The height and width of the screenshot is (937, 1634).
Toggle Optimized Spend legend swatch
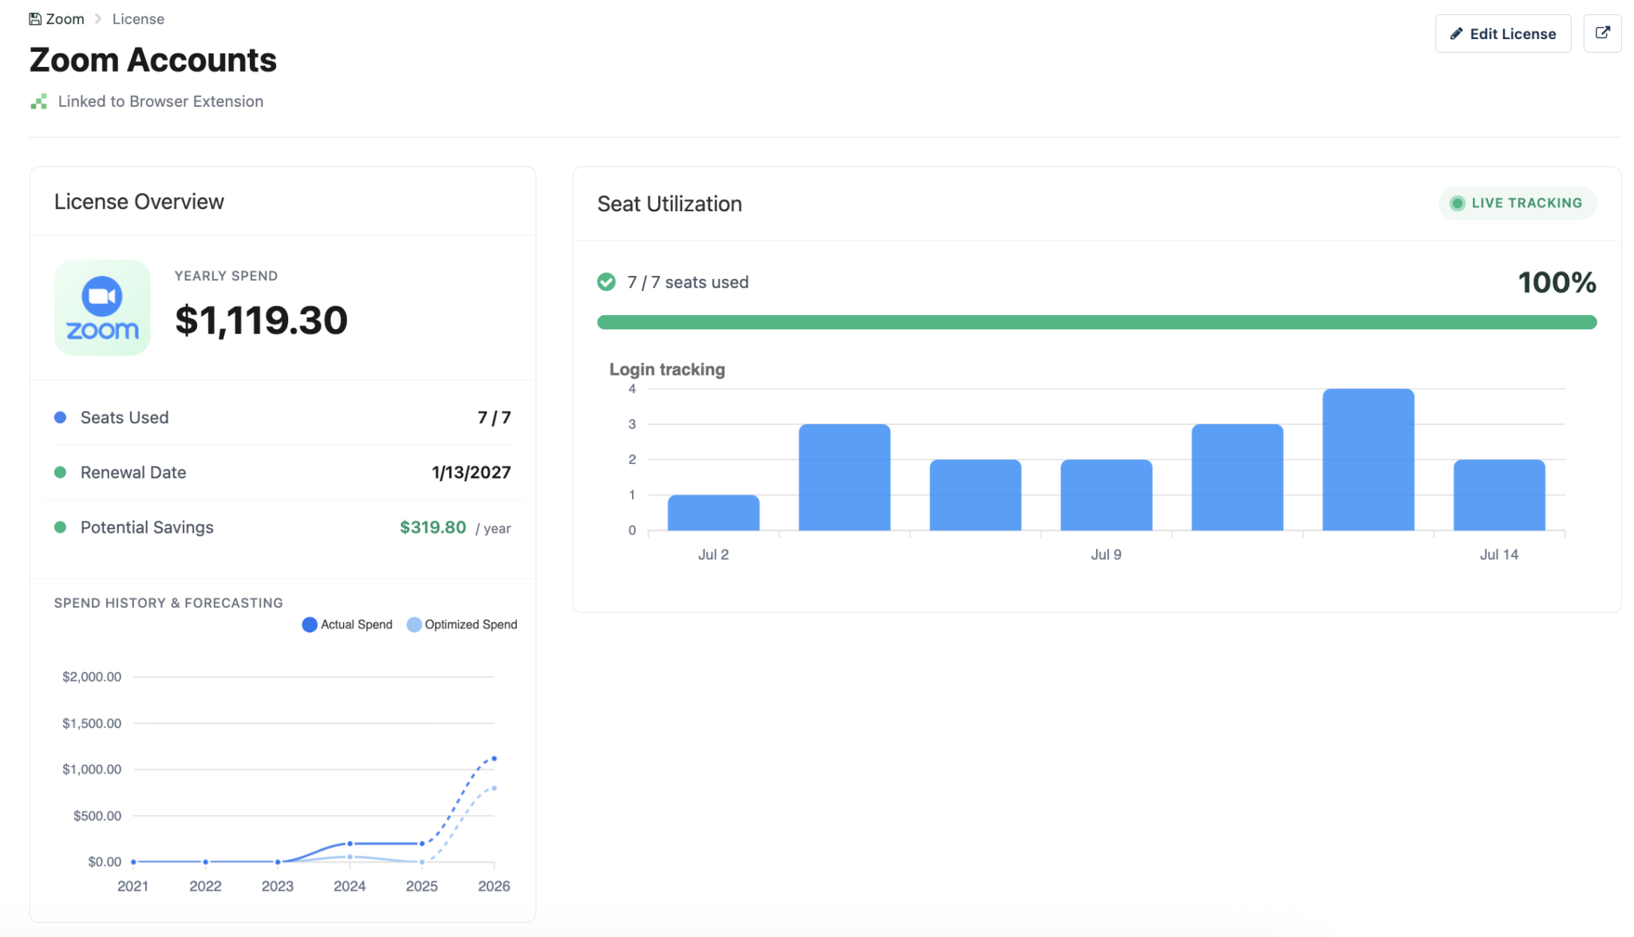414,624
